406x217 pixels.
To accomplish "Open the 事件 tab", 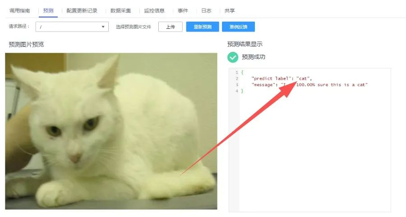I will (x=183, y=11).
